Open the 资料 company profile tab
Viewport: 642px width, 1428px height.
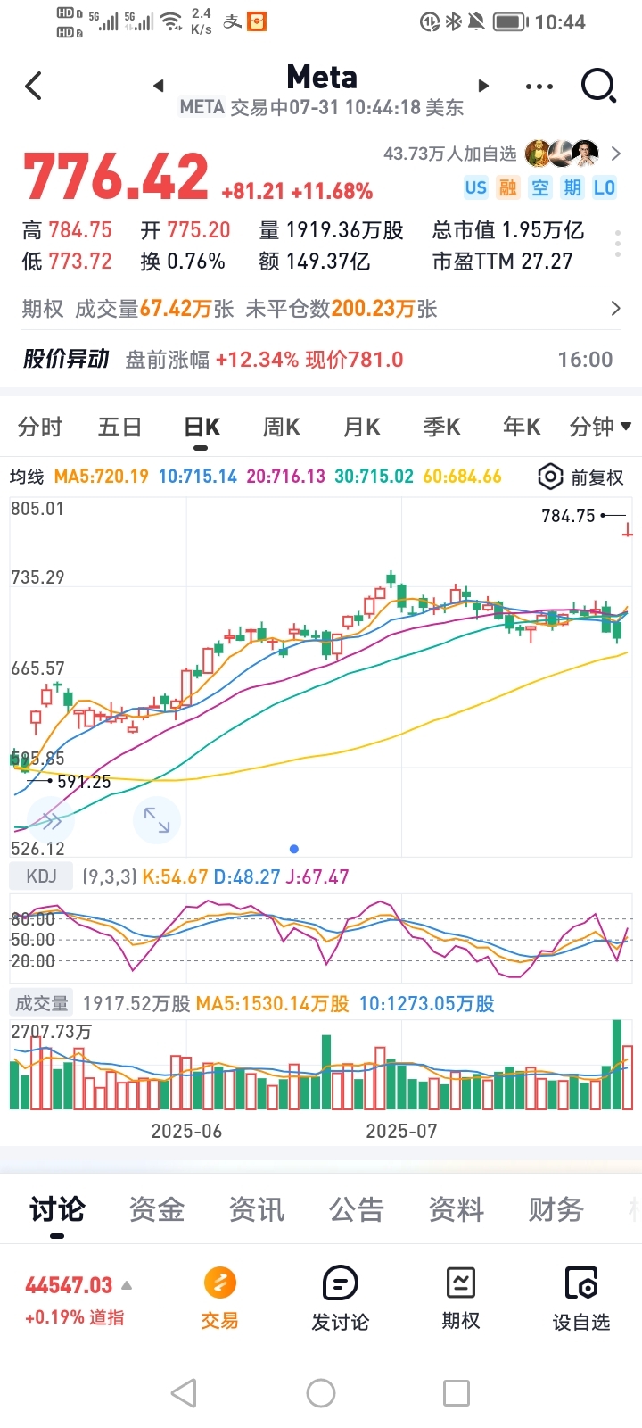[x=457, y=1210]
